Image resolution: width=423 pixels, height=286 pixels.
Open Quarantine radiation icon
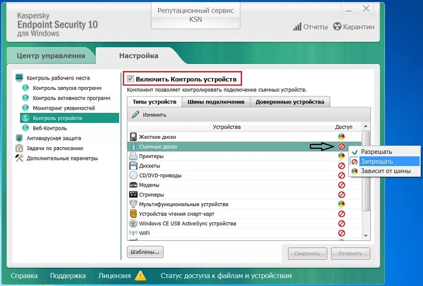[x=337, y=26]
